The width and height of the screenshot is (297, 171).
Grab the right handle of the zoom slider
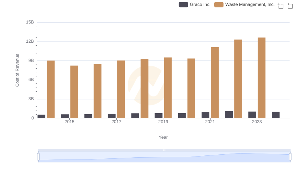click(x=290, y=157)
